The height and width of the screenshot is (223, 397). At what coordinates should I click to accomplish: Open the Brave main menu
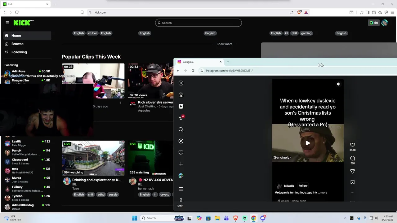click(x=392, y=12)
